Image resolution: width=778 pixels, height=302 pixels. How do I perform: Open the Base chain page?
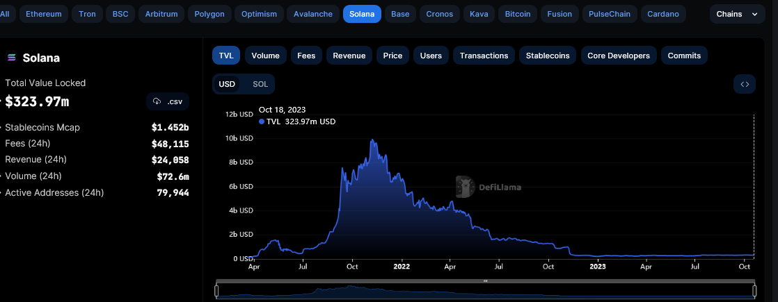(x=400, y=14)
